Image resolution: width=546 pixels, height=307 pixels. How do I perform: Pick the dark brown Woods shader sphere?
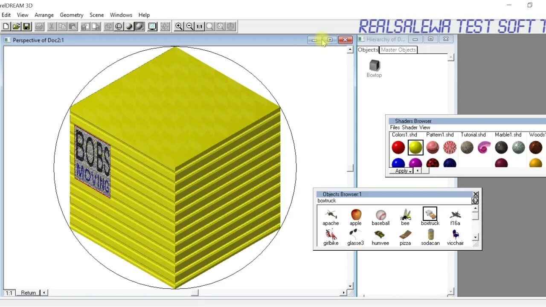pos(536,148)
